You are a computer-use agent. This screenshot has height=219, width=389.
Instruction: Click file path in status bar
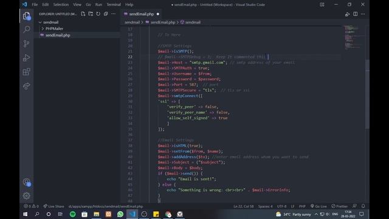pyautogui.click(x=106, y=206)
